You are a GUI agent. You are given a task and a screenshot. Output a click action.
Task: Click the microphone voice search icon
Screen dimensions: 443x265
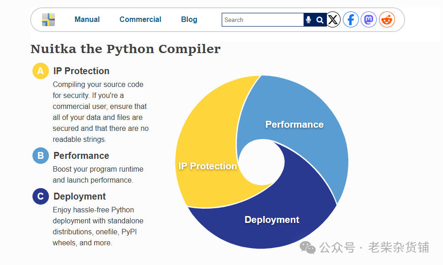tap(309, 20)
